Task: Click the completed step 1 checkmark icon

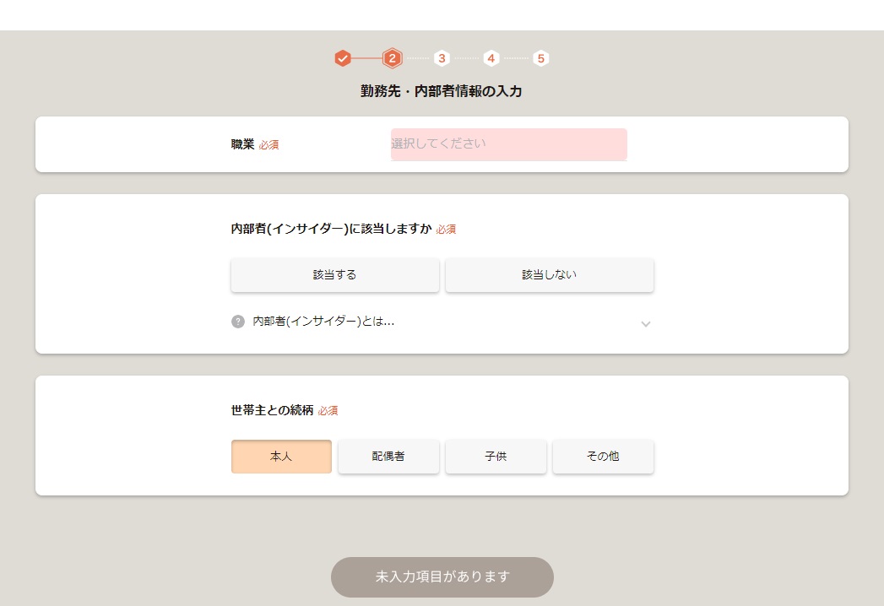Action: (x=342, y=58)
